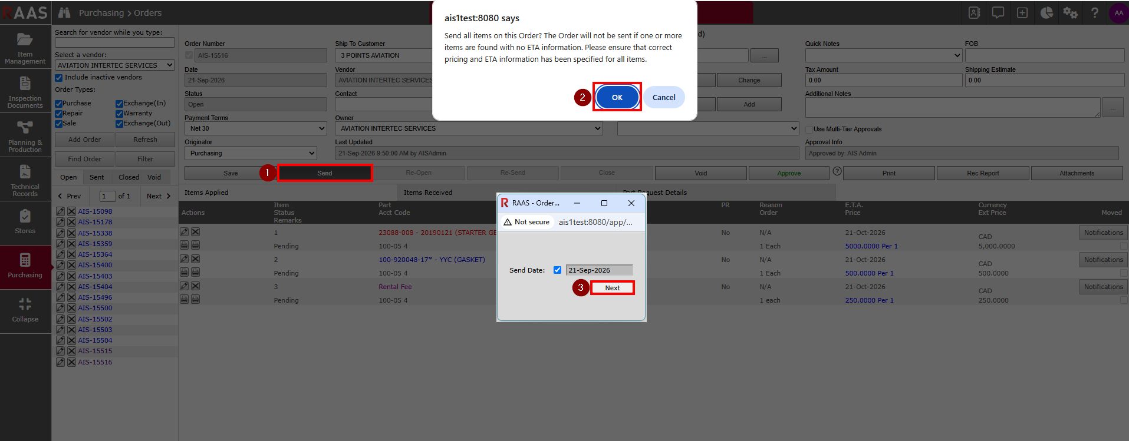1129x441 pixels.
Task: Click the help question mark icon
Action: point(1094,12)
